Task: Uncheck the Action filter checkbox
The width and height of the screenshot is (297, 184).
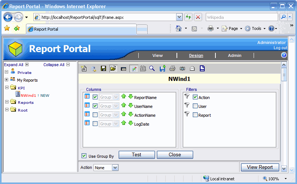Action: coord(195,97)
